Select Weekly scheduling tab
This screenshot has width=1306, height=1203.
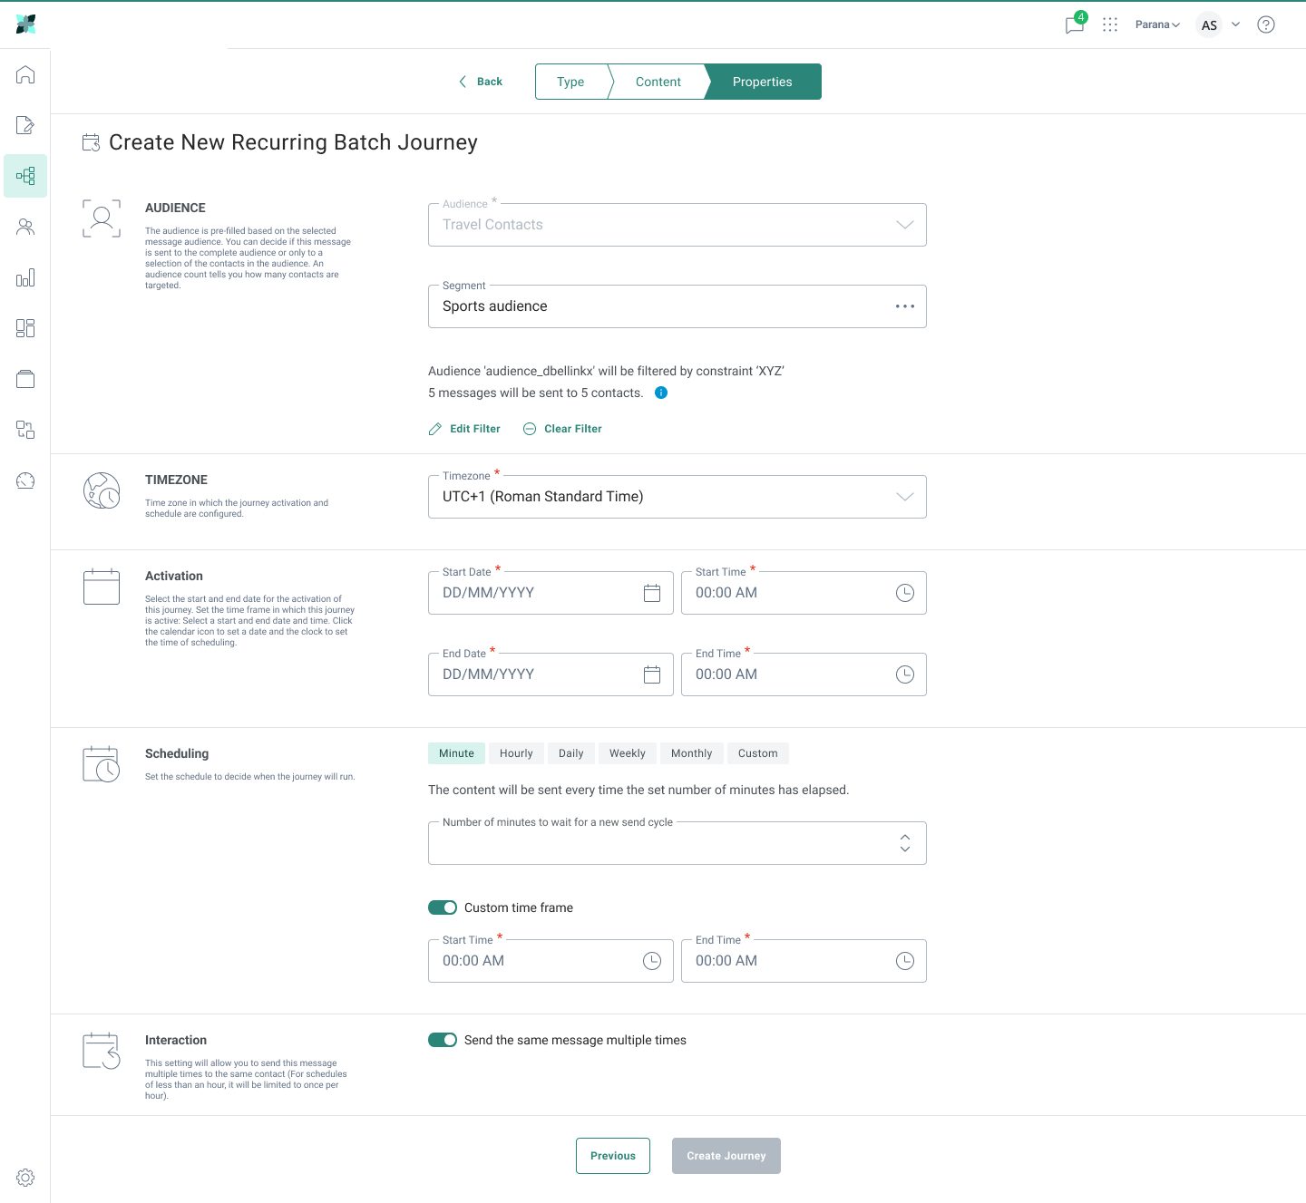628,753
